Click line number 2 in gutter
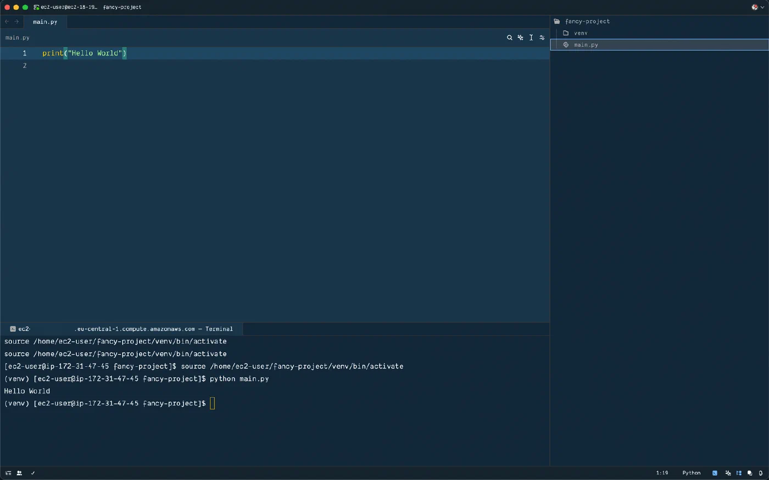Screen dimensions: 769x480 [x=24, y=66]
